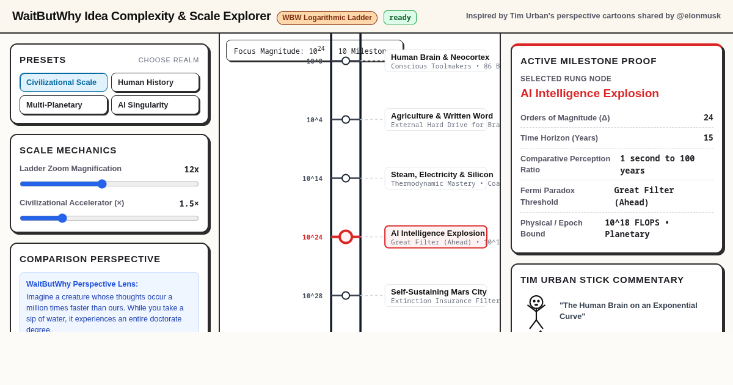Click the SELECTED RUNG NODE label

[566, 79]
